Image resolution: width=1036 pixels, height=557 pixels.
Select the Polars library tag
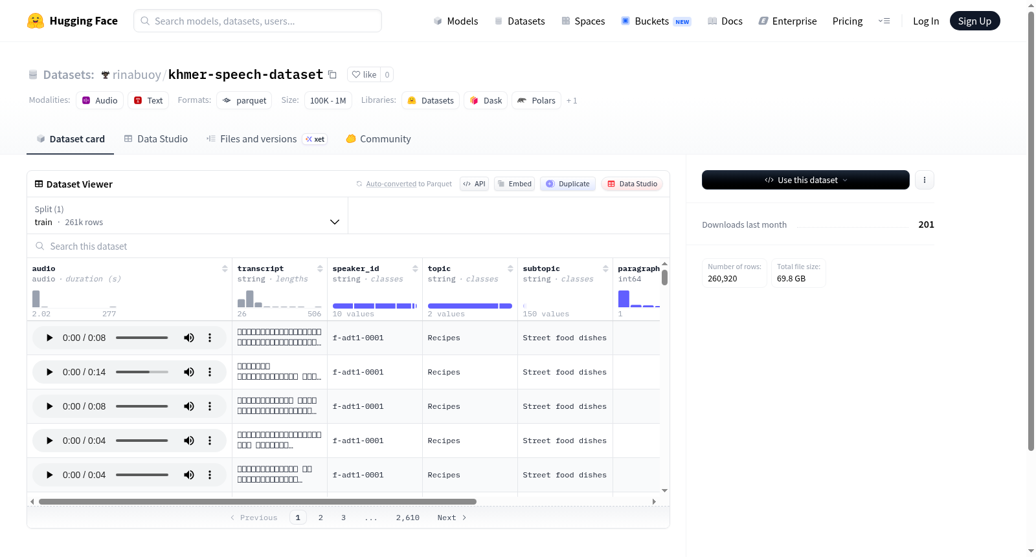[x=537, y=100]
